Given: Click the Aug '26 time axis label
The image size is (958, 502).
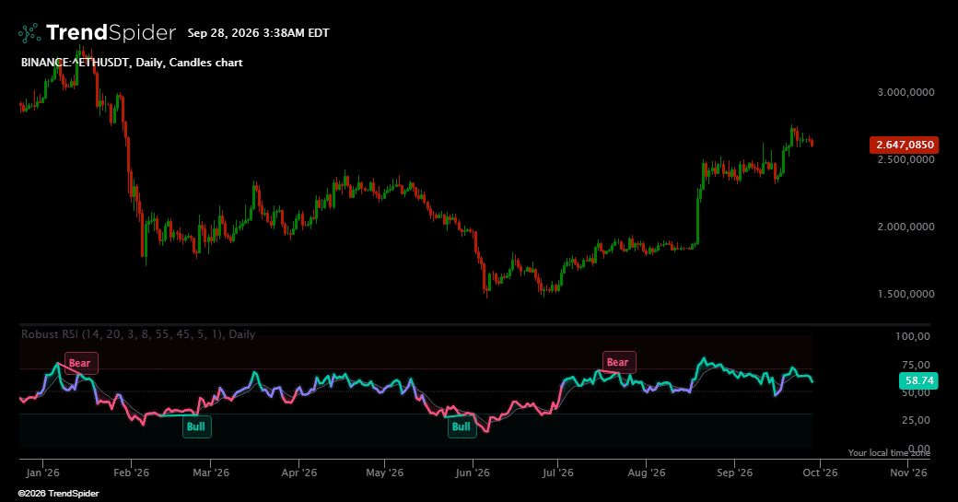Looking at the screenshot, I should pyautogui.click(x=647, y=473).
